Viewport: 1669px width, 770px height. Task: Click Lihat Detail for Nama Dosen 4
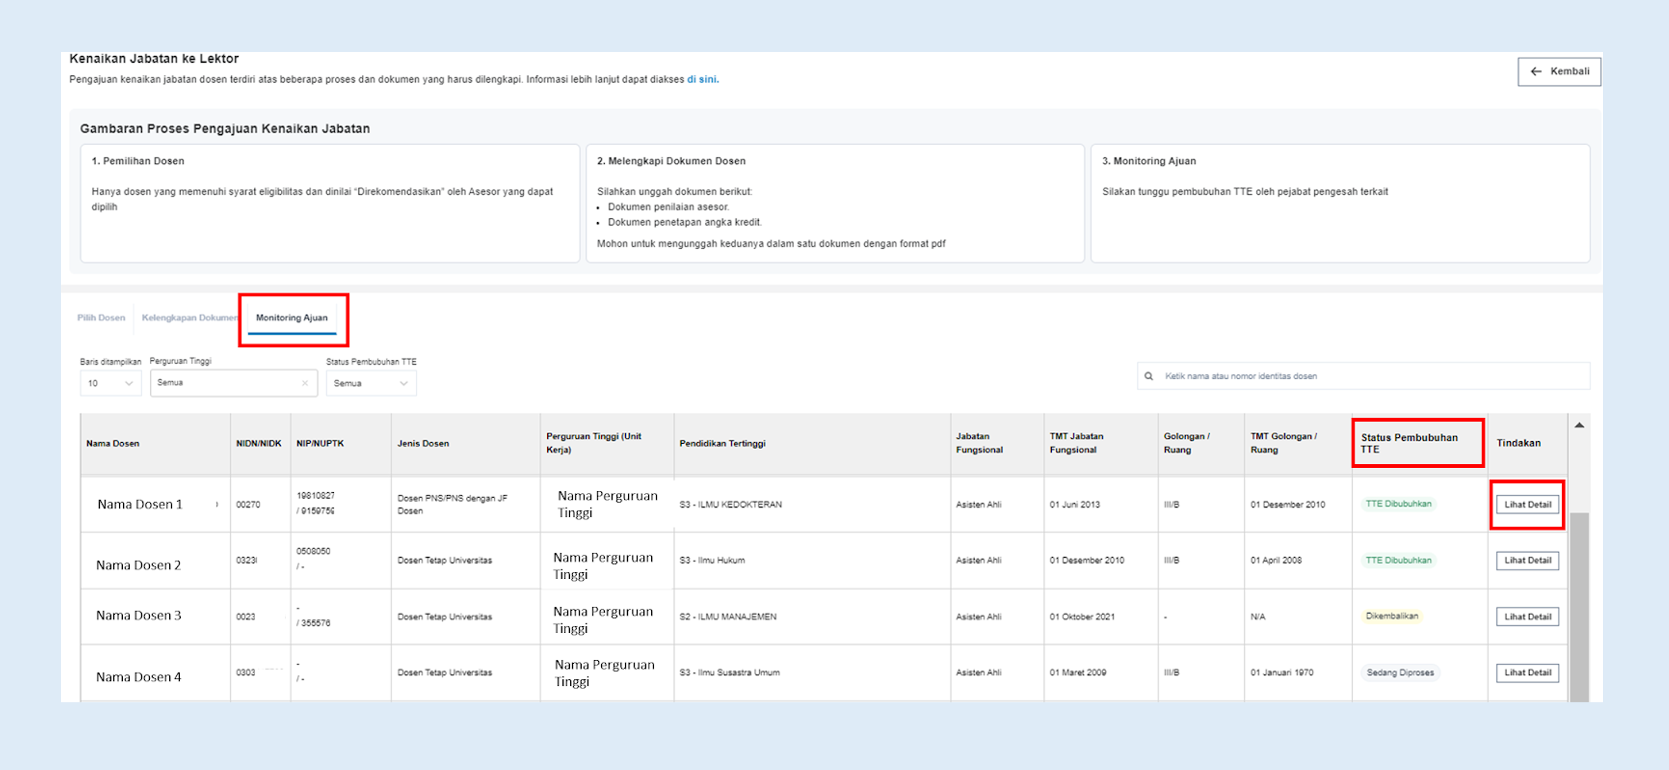point(1527,673)
